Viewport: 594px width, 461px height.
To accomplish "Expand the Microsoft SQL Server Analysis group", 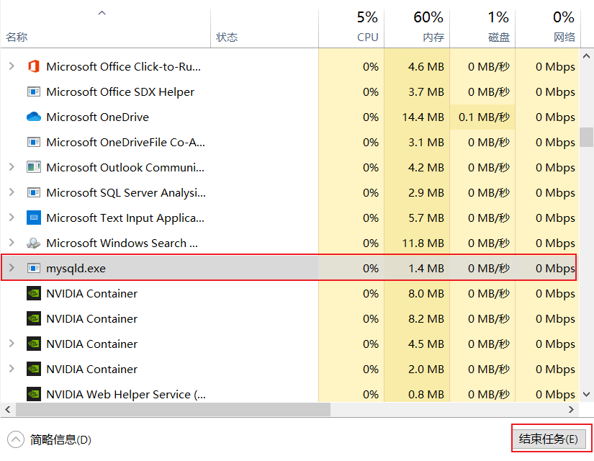I will (x=12, y=193).
